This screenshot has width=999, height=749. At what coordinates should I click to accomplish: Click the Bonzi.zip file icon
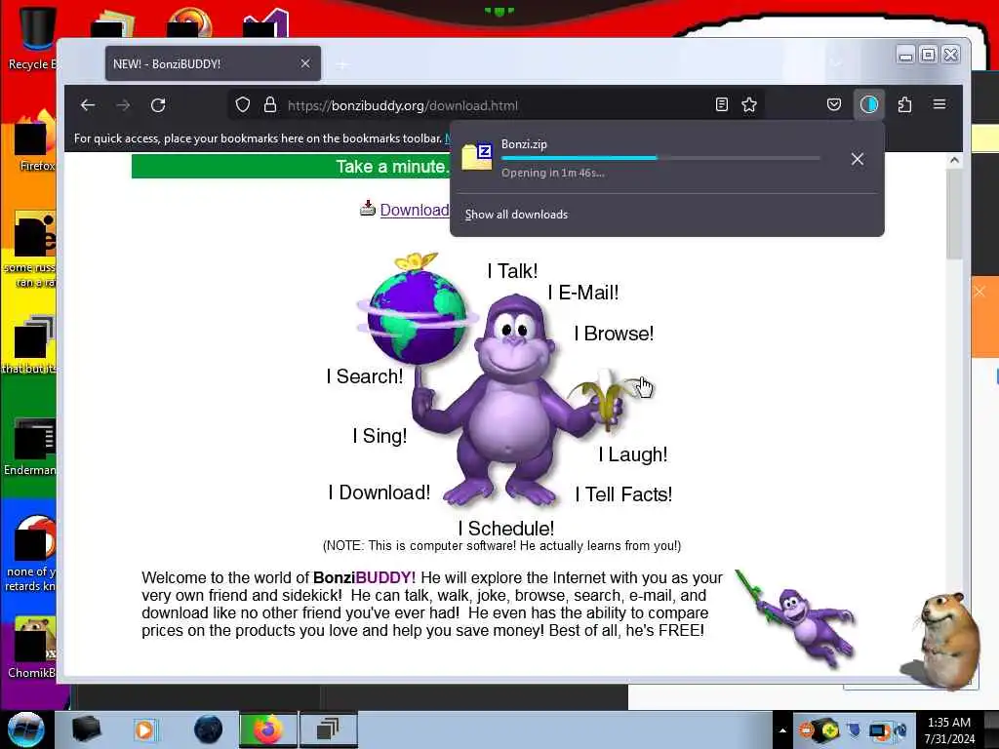[x=477, y=156]
